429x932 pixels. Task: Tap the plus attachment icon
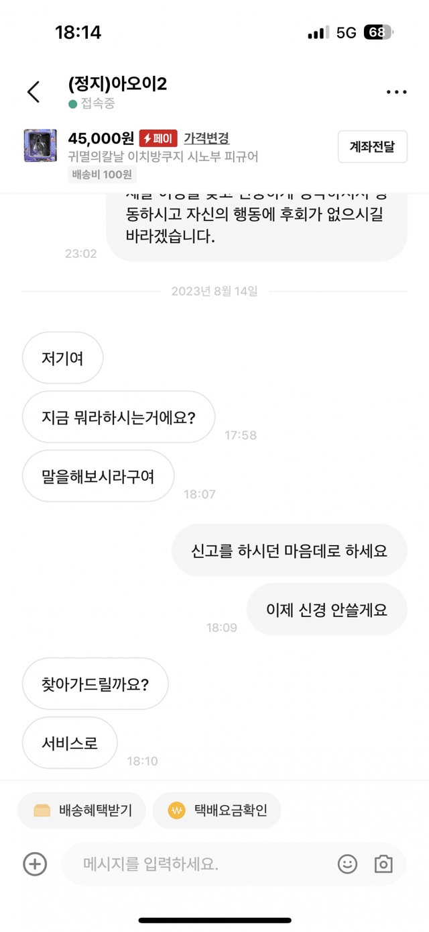coord(35,864)
